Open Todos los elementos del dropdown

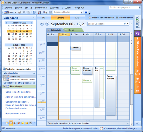[x=34, y=69]
